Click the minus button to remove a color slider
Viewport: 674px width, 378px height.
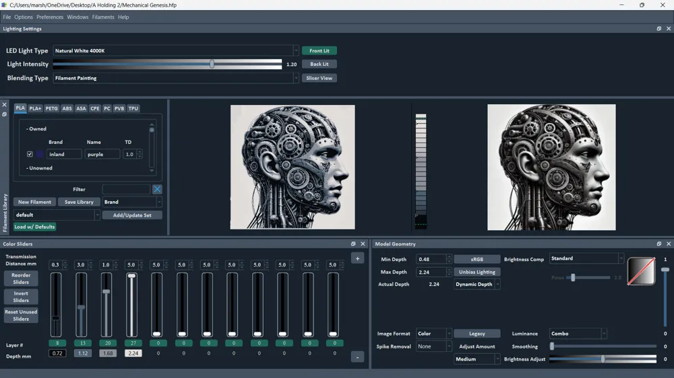[357, 357]
